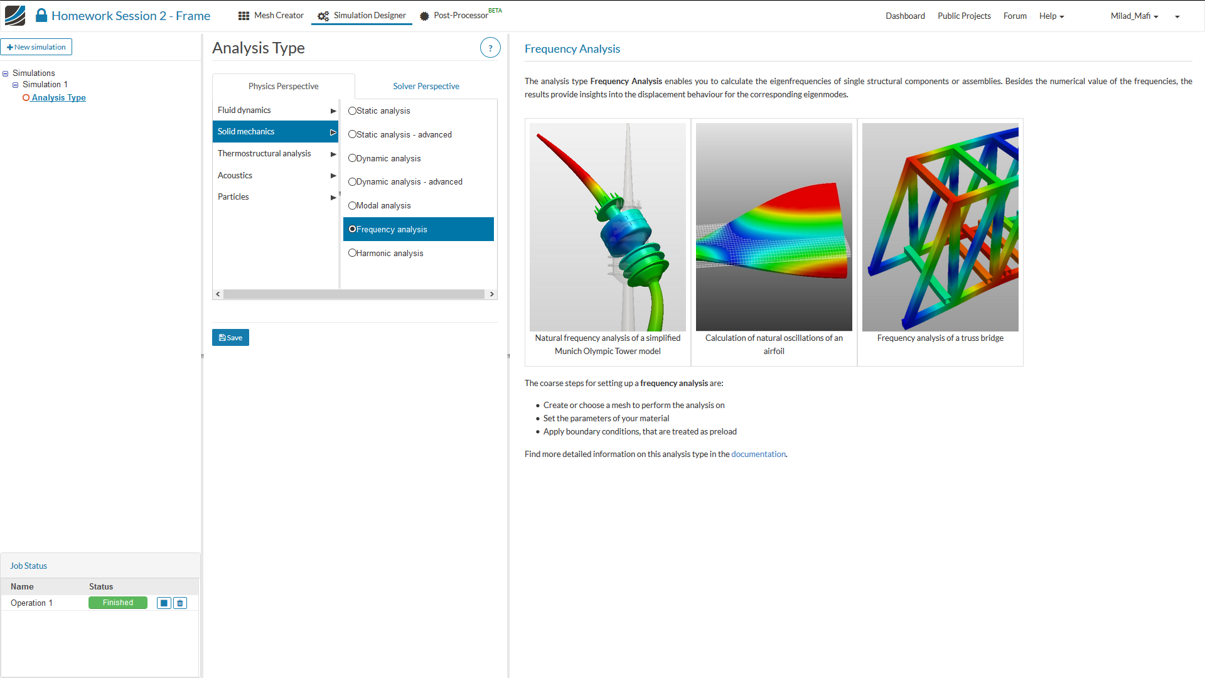Click the SimScale logo icon

tap(15, 15)
